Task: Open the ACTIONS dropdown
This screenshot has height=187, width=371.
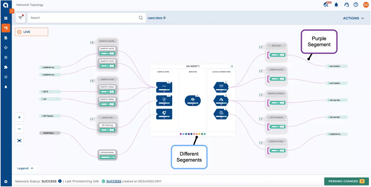Action: click(353, 18)
